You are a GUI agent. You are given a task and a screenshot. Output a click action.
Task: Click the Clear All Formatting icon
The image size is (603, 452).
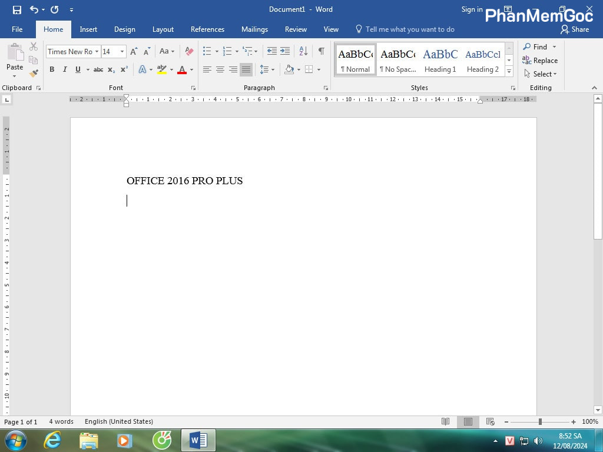[189, 52]
